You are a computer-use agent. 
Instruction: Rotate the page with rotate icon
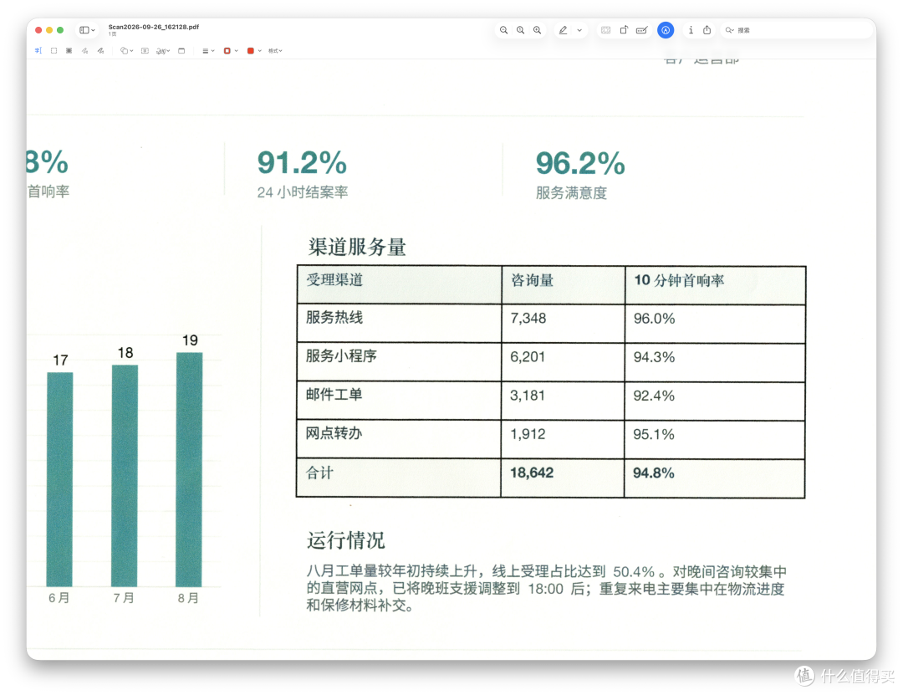coord(624,30)
